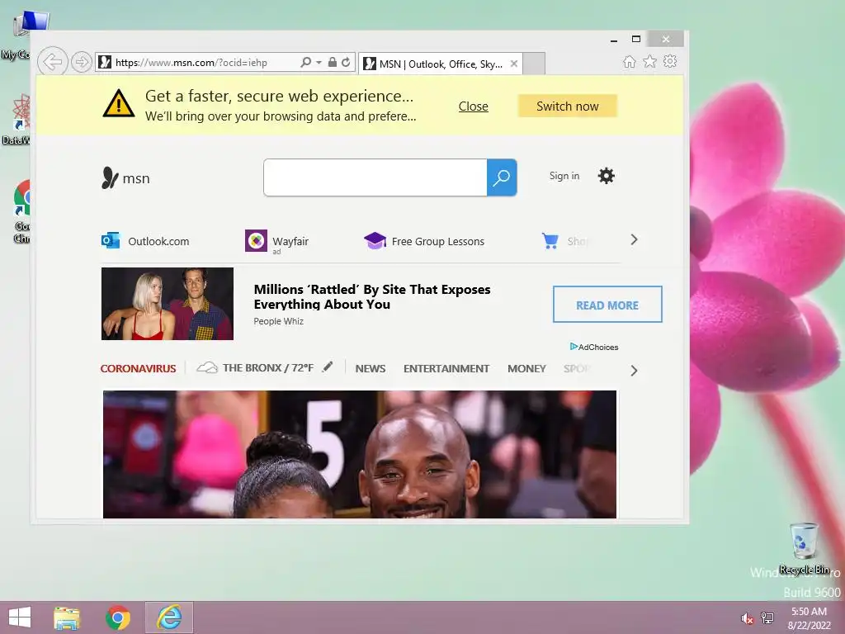Click the purple graduation cap icon
Screen dimensions: 845x634
(375, 240)
